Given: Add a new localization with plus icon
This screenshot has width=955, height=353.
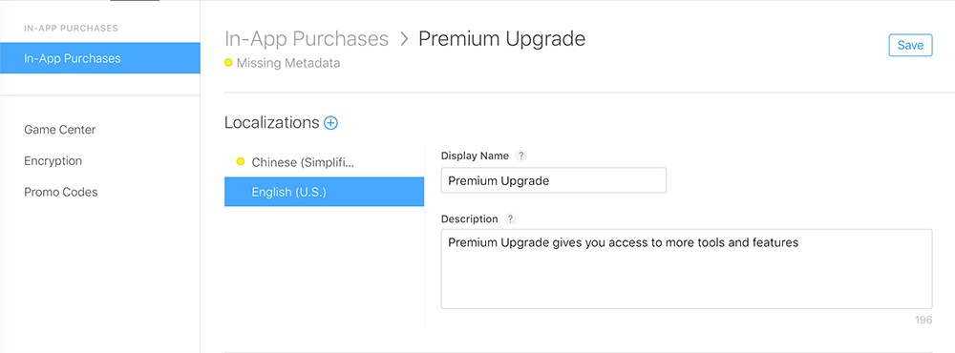Looking at the screenshot, I should pyautogui.click(x=330, y=123).
